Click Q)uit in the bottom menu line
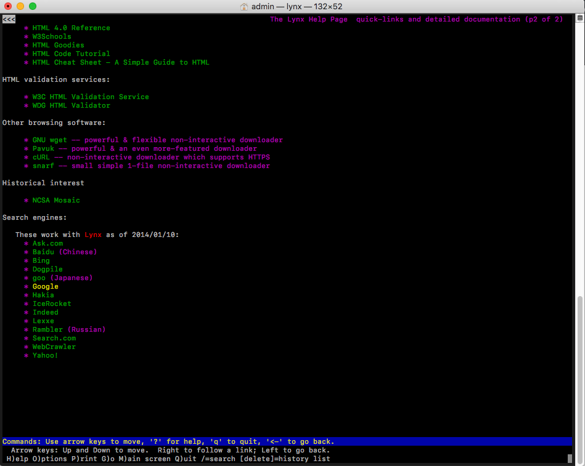Screen dimensions: 585x466 point(186,459)
